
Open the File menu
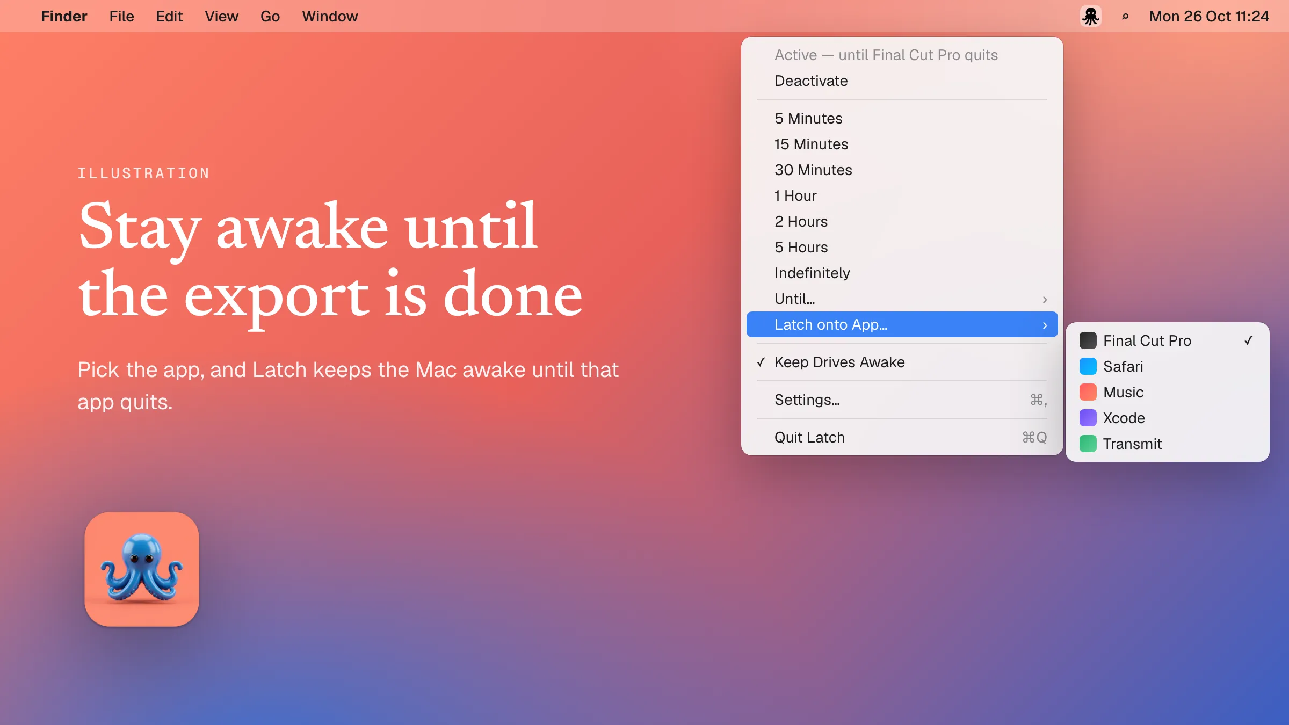coord(121,16)
